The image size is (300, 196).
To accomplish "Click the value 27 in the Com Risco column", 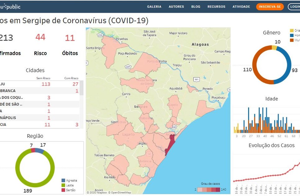I will [75, 84].
